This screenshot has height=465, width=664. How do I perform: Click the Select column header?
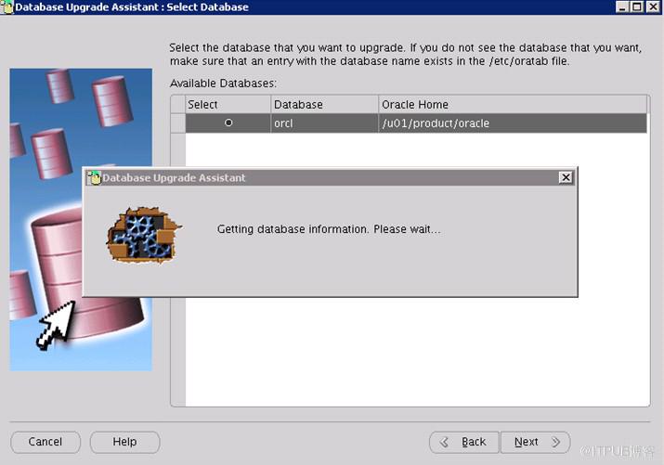click(228, 104)
